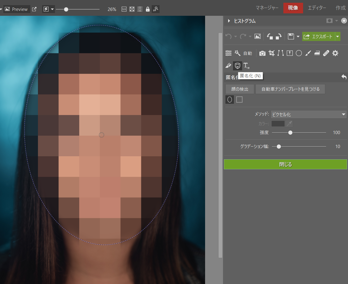Select the Crop tool

[x=272, y=53]
